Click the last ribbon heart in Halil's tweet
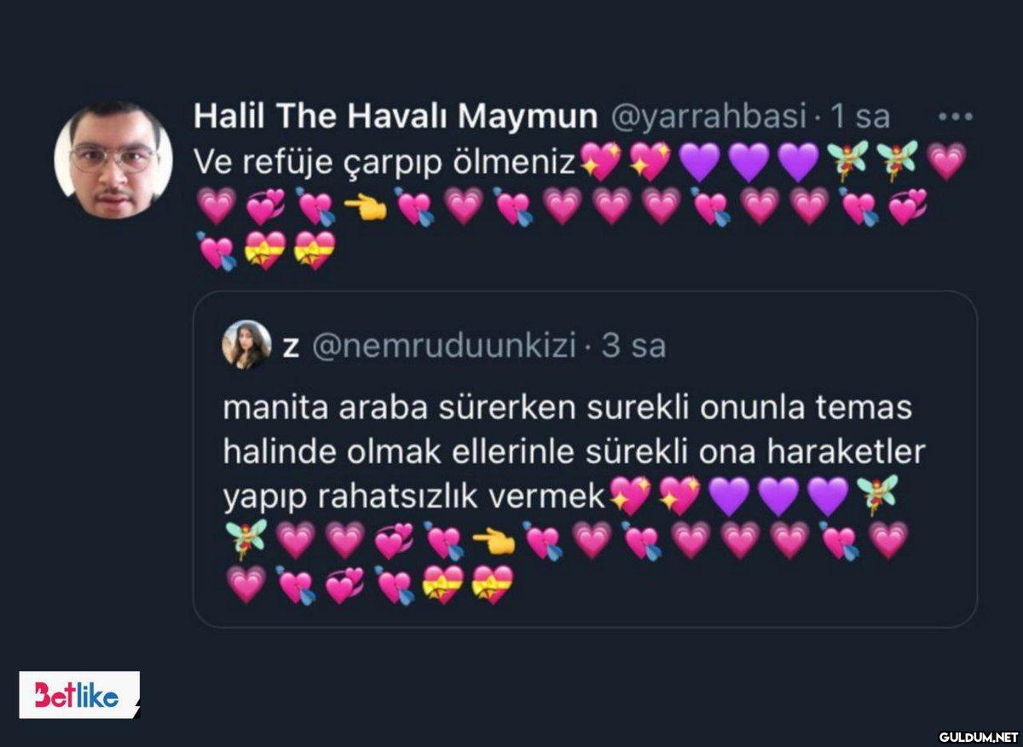1023x747 pixels. tap(315, 250)
